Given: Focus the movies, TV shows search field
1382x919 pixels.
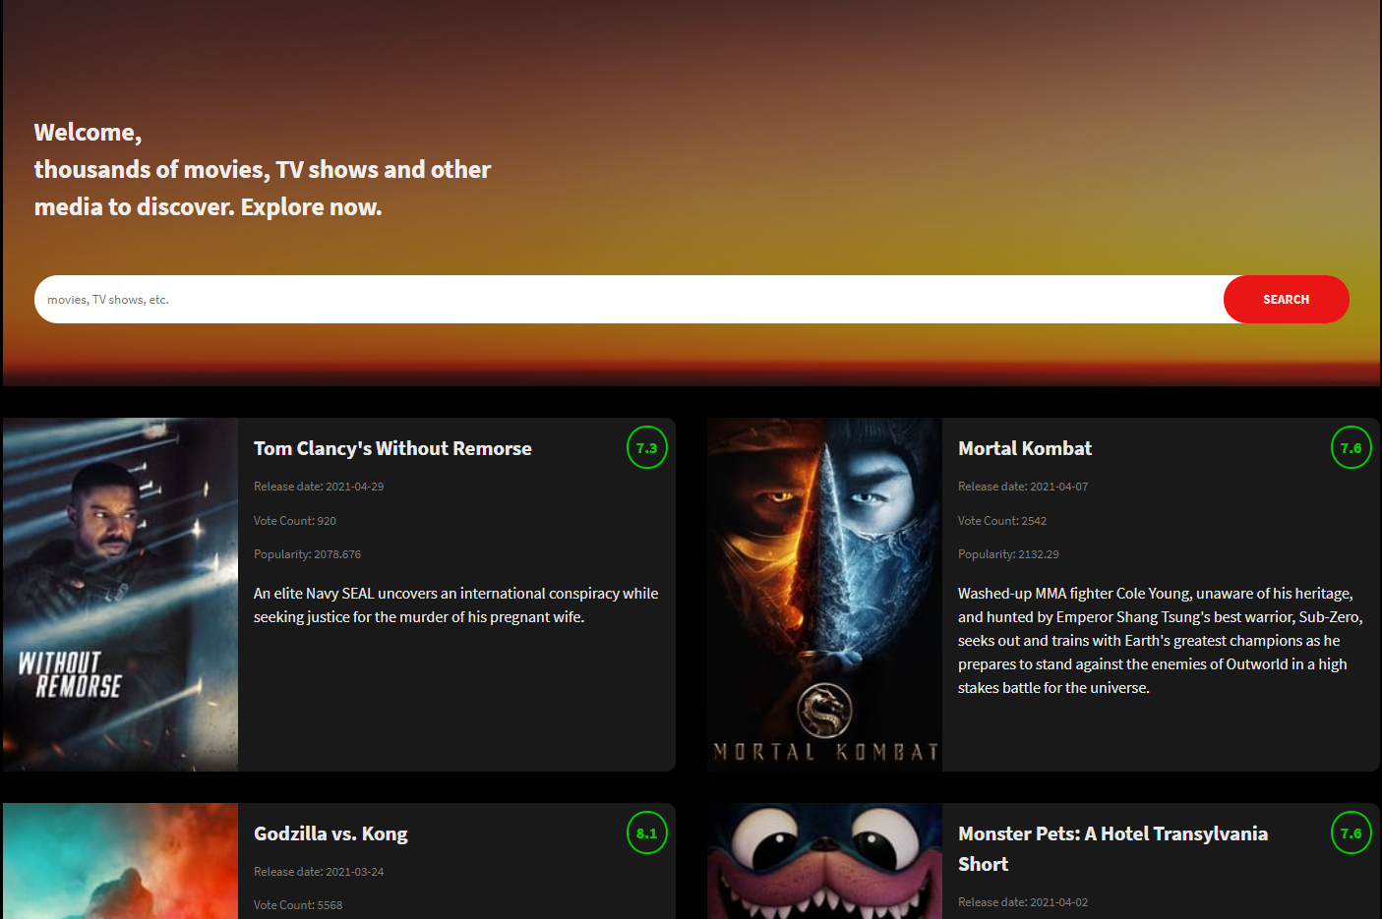Looking at the screenshot, I should click(x=630, y=299).
